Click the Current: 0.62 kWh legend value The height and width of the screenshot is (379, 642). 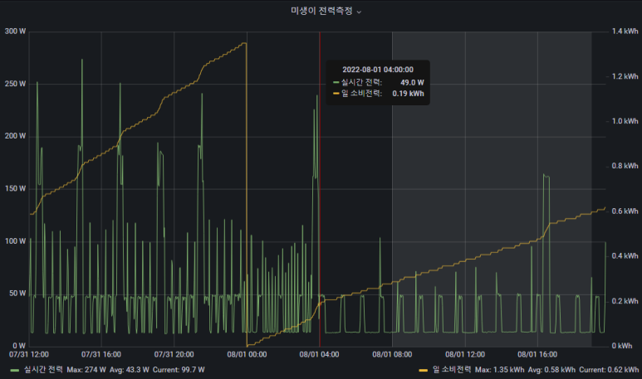609,370
